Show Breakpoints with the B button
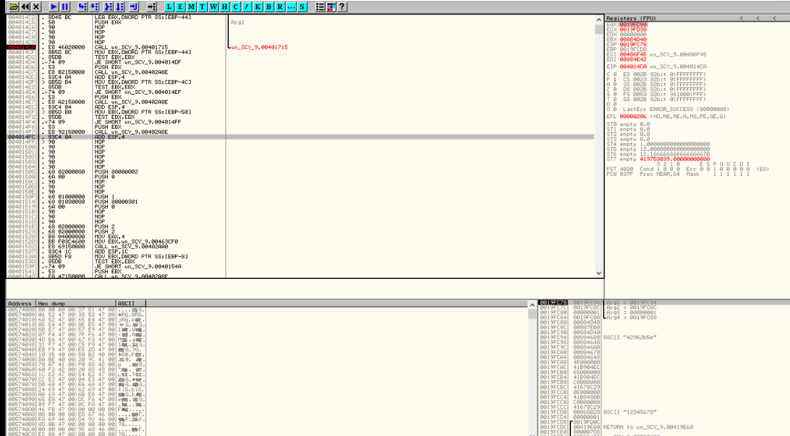This screenshot has width=790, height=436. pos(269,7)
